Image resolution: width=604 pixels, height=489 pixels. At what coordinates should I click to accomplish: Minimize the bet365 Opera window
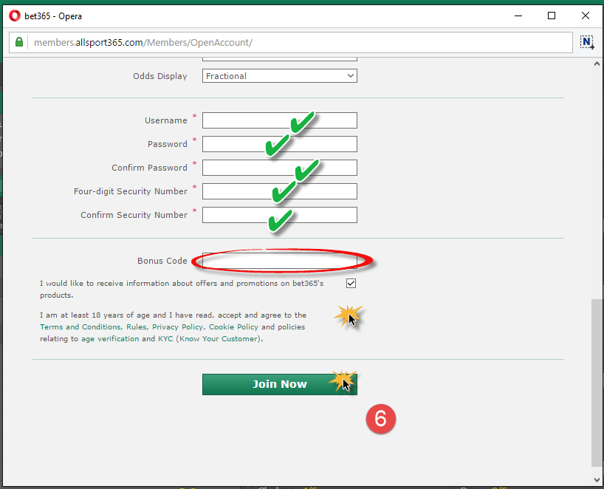coord(518,16)
